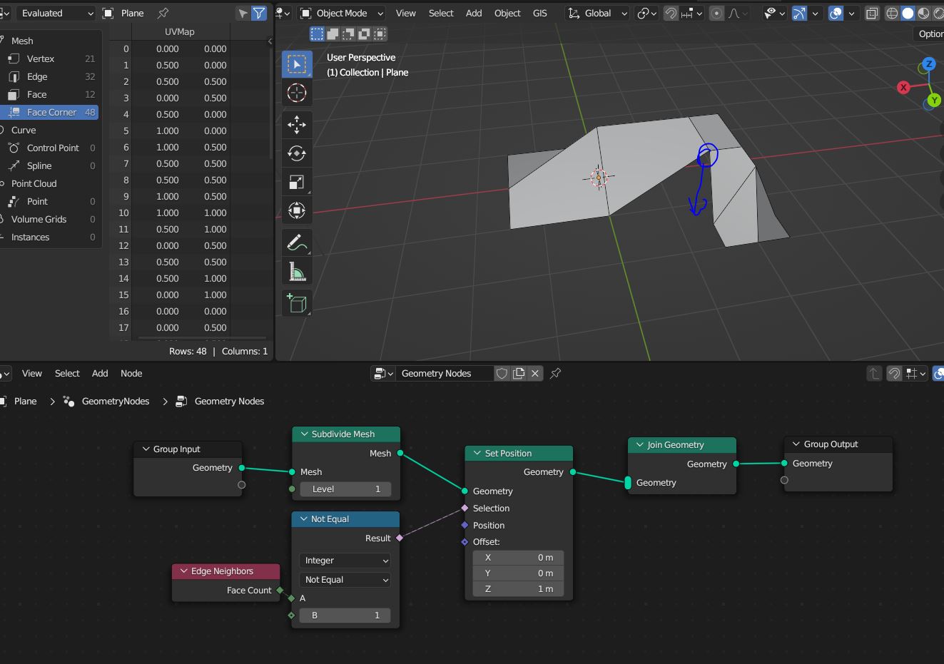Collapse the Subdivide Mesh node
The height and width of the screenshot is (664, 944).
pyautogui.click(x=305, y=434)
